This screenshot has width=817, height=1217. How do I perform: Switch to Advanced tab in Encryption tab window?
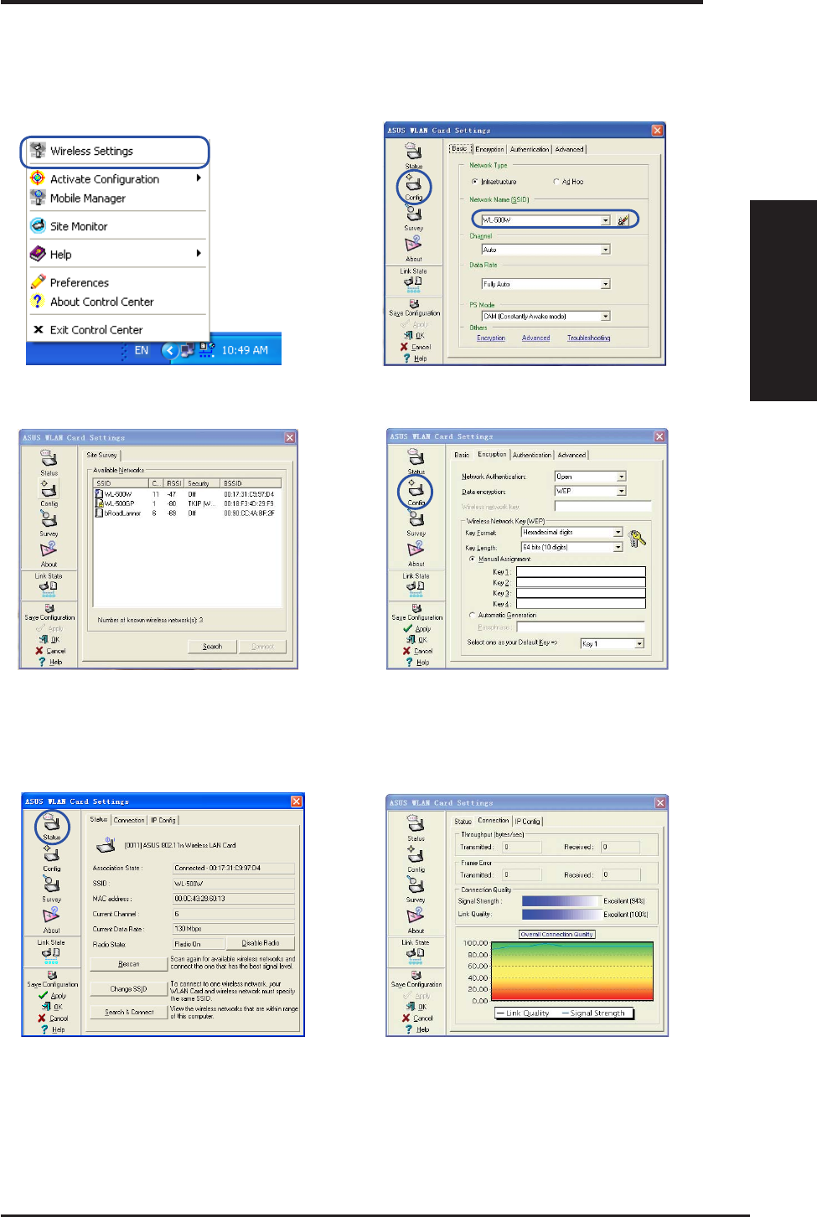[x=572, y=455]
